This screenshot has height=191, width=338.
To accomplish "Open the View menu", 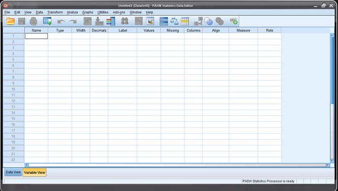I will (28, 12).
